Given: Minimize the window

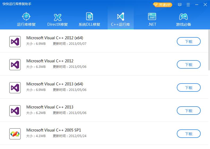Looking at the screenshot, I should coord(197,5).
